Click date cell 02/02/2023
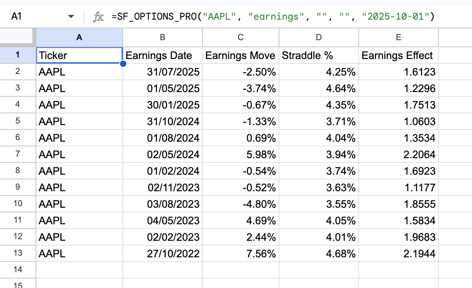 [x=163, y=237]
